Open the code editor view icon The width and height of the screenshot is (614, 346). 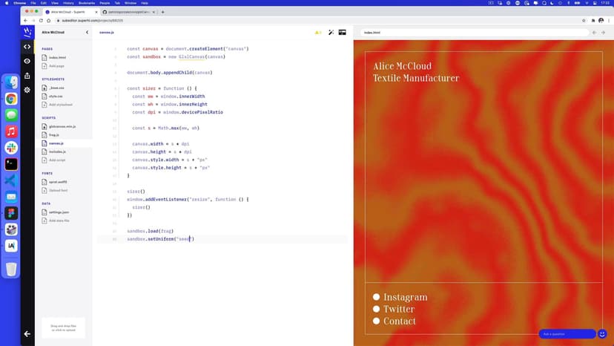tap(27, 47)
